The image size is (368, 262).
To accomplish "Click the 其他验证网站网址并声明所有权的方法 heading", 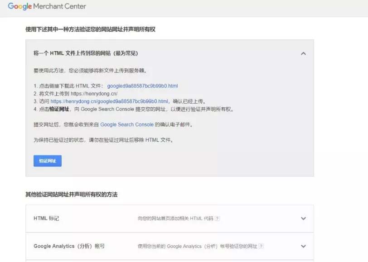I will 71,195.
